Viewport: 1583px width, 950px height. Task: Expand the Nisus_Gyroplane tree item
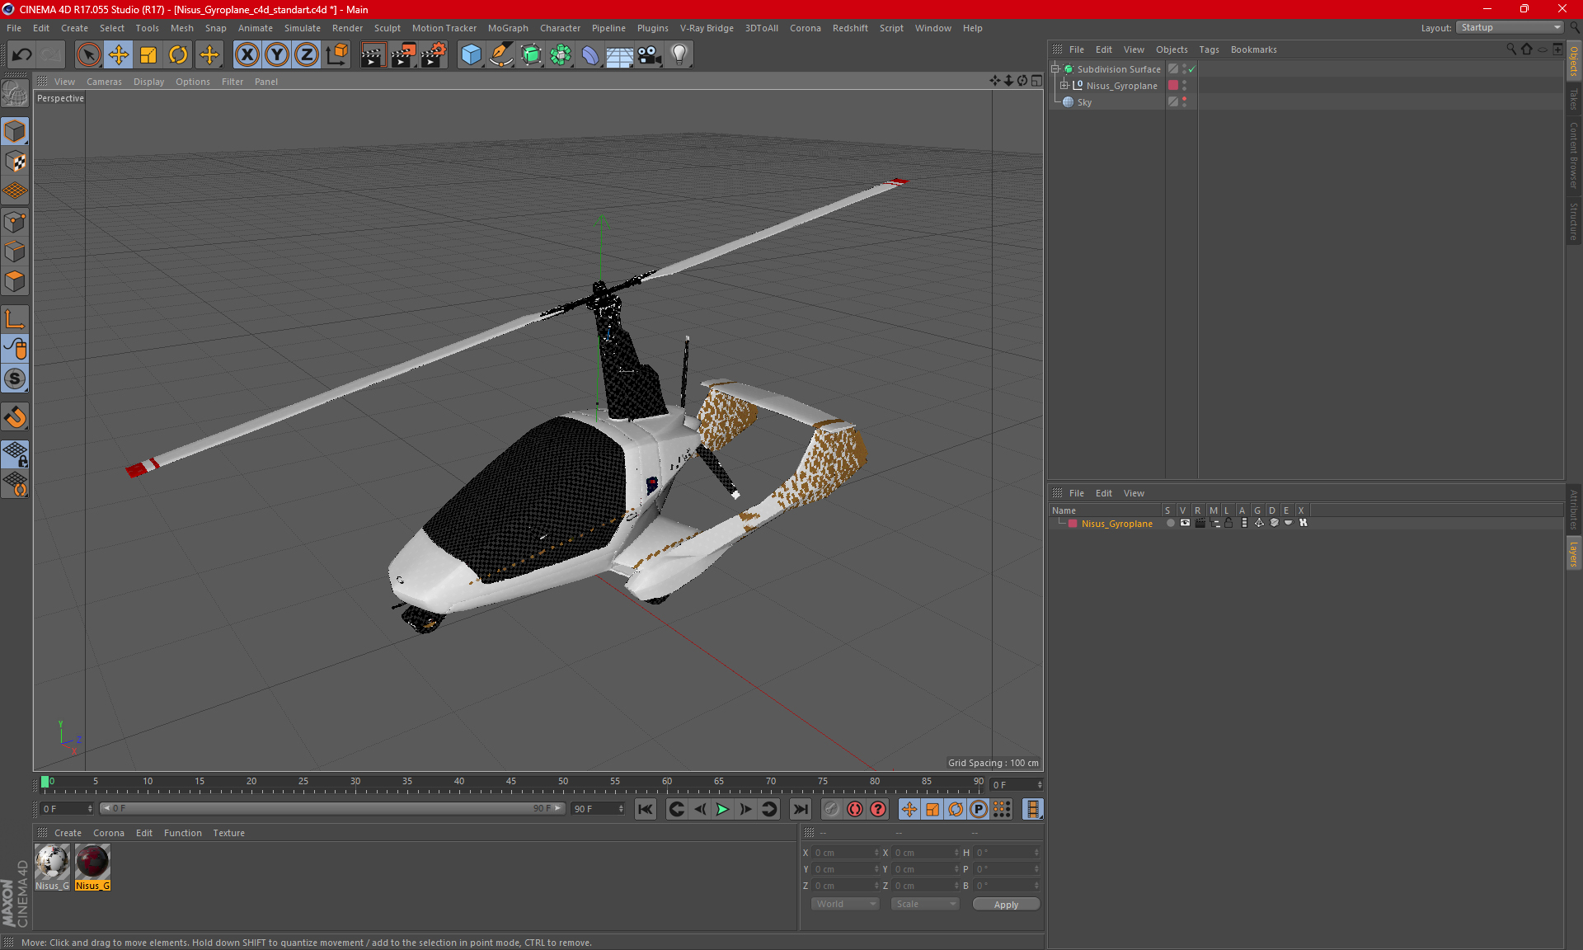(1064, 86)
